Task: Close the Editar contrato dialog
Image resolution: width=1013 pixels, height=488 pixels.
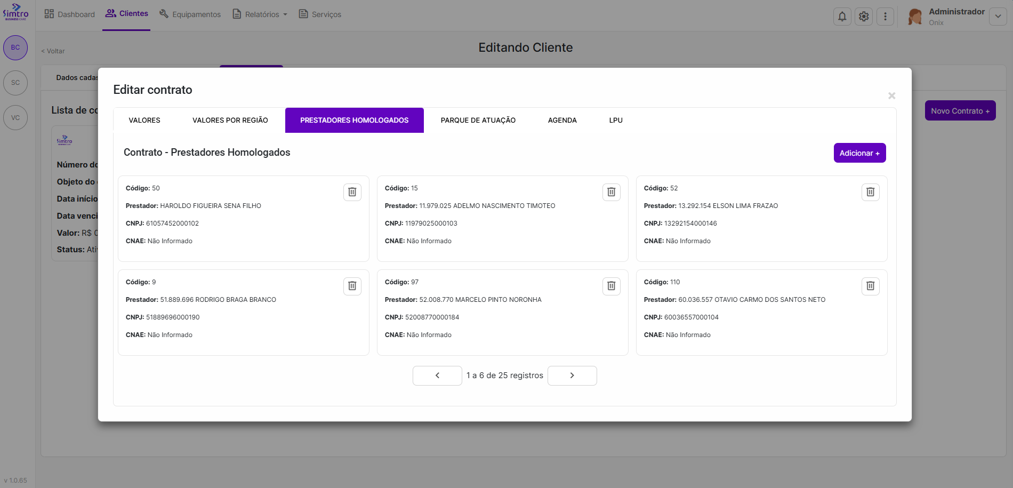Action: coord(891,96)
